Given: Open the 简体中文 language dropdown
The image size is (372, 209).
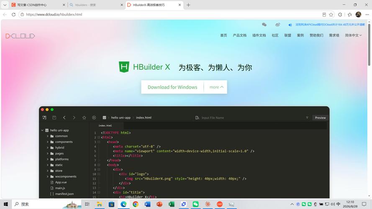Looking at the screenshot, I should coord(353,35).
